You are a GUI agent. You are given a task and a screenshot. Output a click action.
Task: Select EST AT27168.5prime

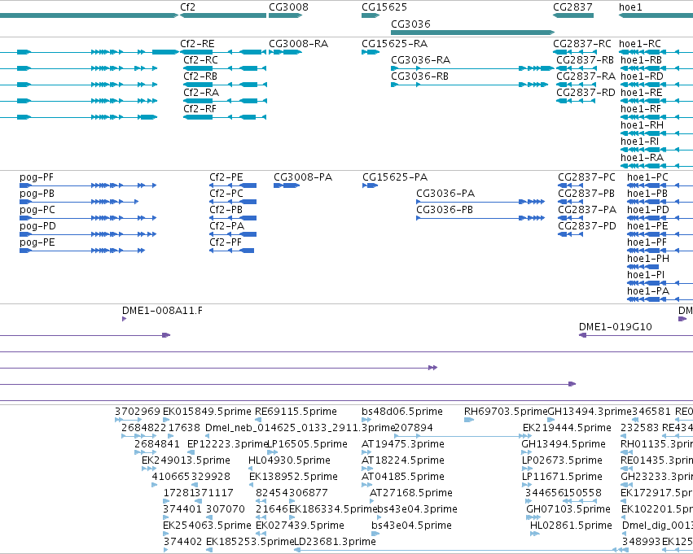coord(411,494)
